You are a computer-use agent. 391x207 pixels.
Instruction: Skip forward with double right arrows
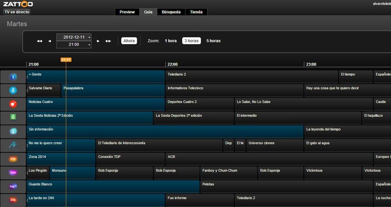(x=108, y=41)
